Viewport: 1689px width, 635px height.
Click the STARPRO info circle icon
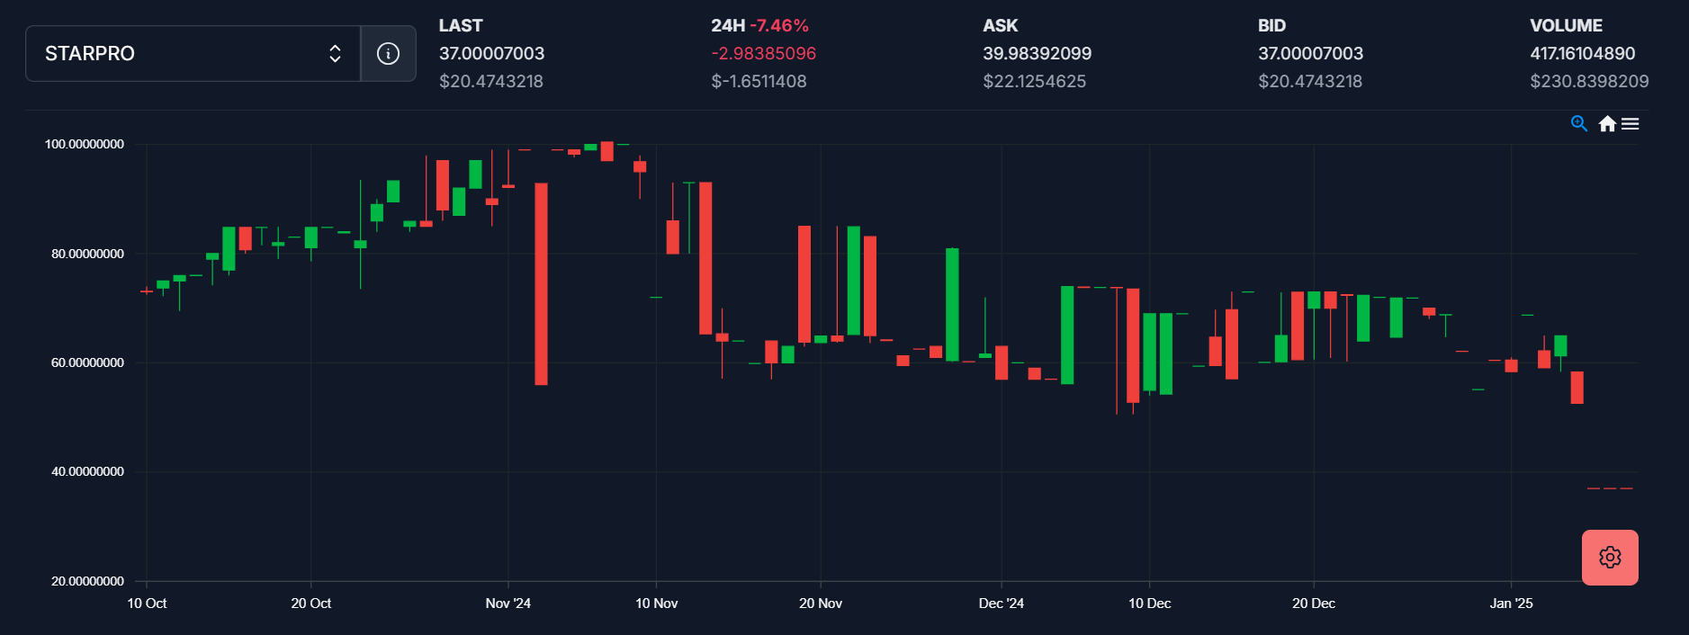pyautogui.click(x=388, y=54)
